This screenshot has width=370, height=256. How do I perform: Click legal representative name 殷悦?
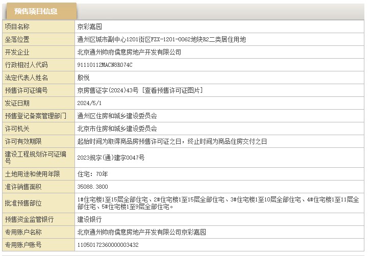click(83, 78)
